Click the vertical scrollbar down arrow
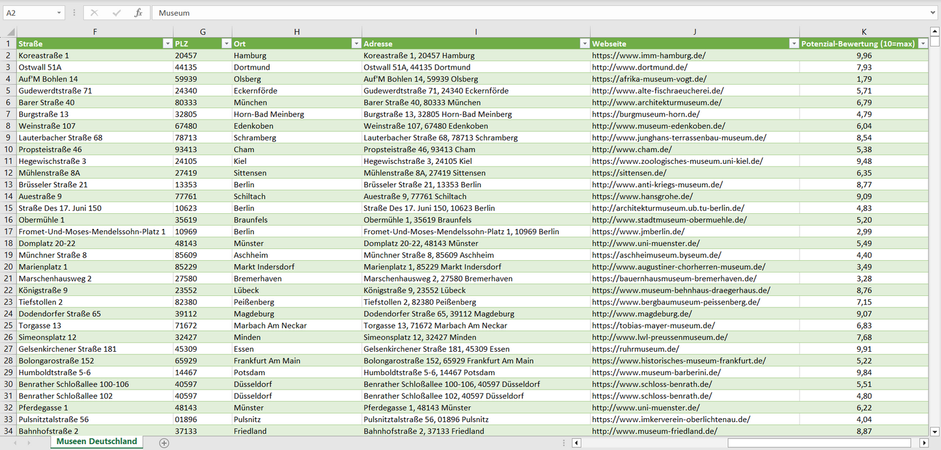This screenshot has height=450, width=941. coord(935,430)
